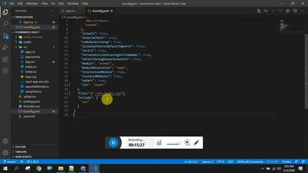Open setupTests.ts file
The width and height of the screenshot is (308, 173).
[x=33, y=92]
